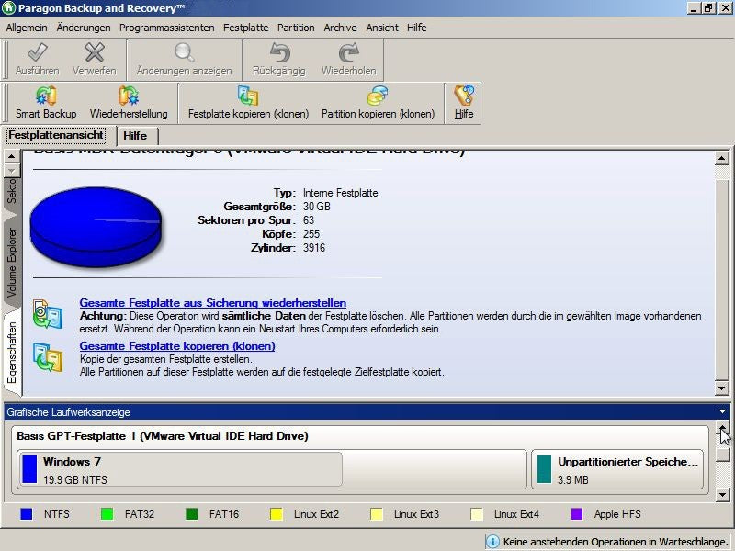This screenshot has height=551, width=735.
Task: Click the FAT32 green legend swatch
Action: coord(107,514)
